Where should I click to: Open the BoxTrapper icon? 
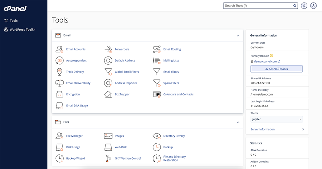(108, 94)
